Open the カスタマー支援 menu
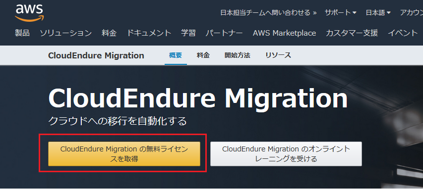Viewport: 423px width, 194px height. (x=352, y=33)
